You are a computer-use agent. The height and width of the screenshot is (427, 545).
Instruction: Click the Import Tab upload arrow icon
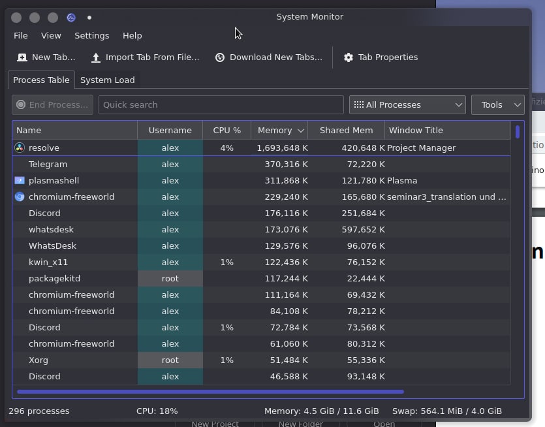click(x=96, y=57)
